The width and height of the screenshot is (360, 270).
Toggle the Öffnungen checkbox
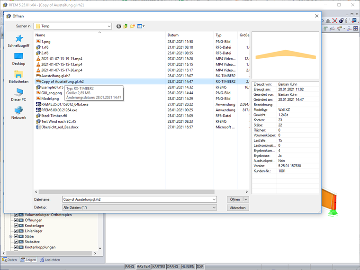pyautogui.click(x=16, y=220)
